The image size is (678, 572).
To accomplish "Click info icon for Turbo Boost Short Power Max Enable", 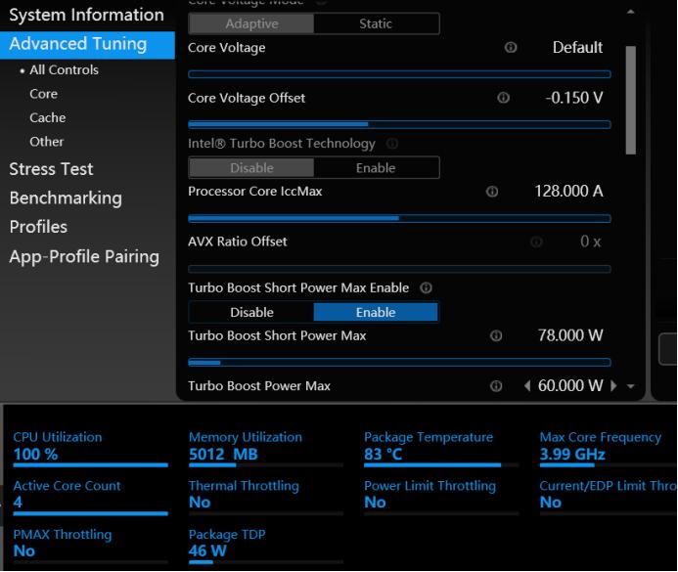I will 427,288.
